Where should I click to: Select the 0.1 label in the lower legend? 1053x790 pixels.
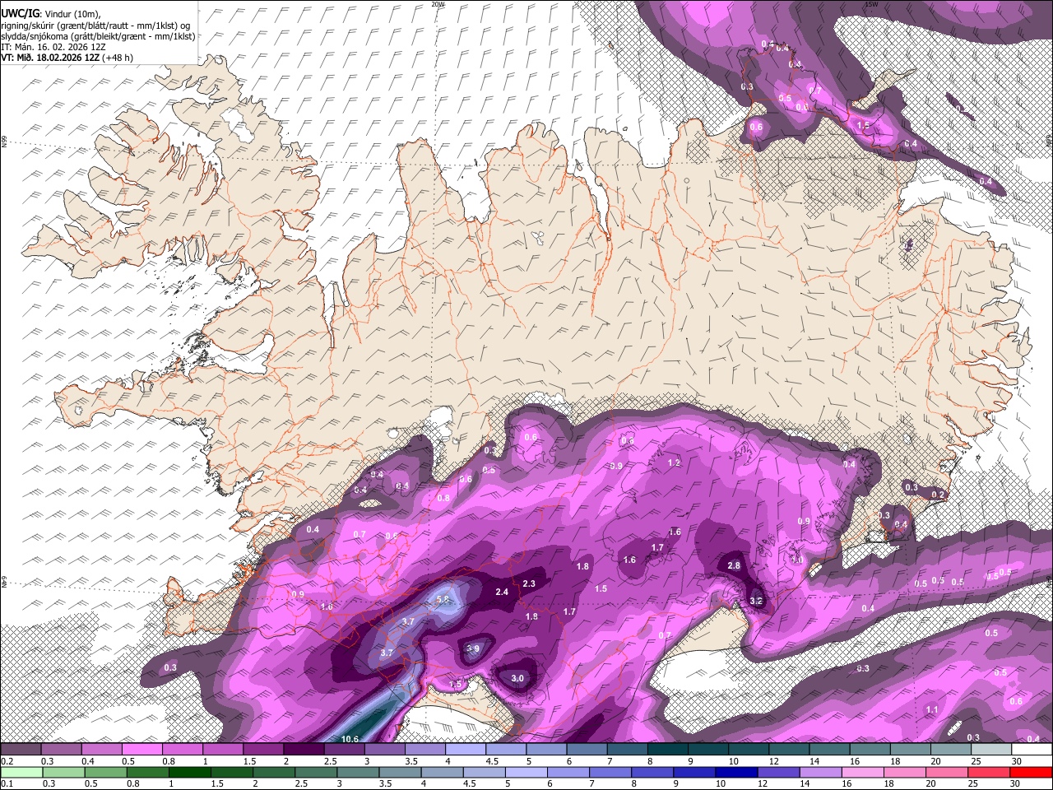tap(7, 783)
